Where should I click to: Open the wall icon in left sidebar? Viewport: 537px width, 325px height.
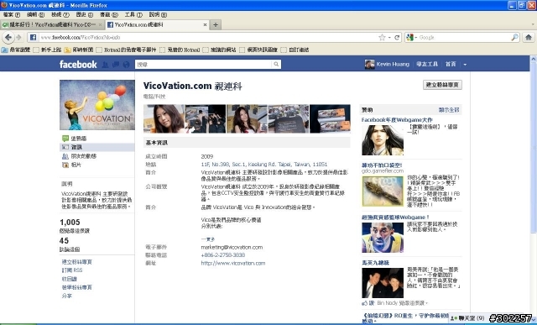pos(65,139)
